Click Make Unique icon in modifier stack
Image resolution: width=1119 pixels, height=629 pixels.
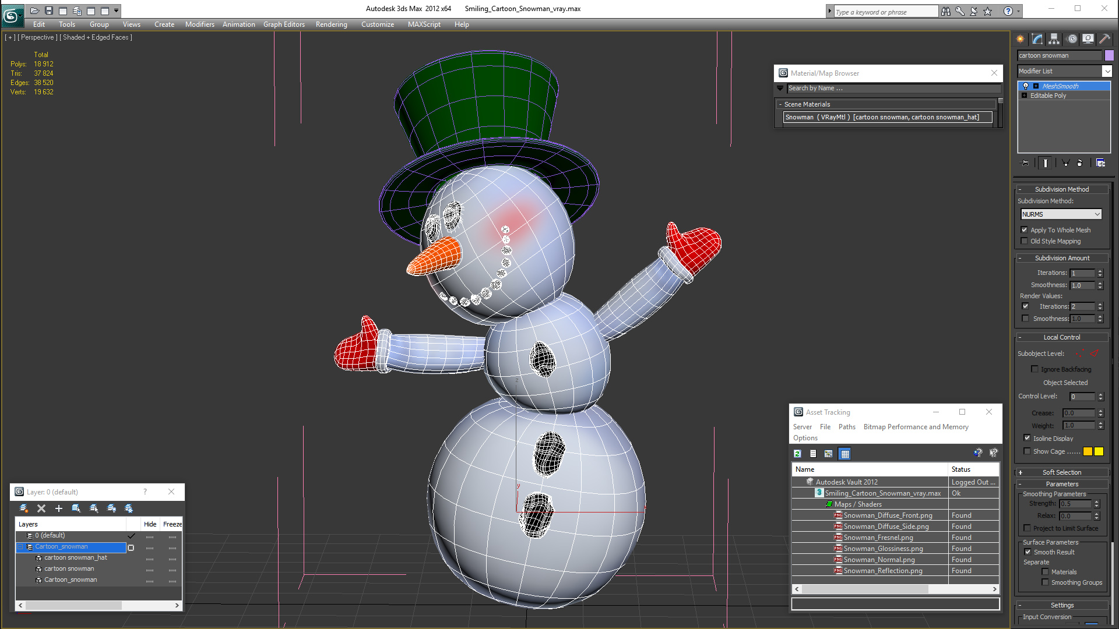pyautogui.click(x=1065, y=163)
